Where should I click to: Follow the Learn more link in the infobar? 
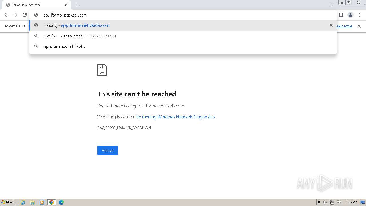point(345,26)
